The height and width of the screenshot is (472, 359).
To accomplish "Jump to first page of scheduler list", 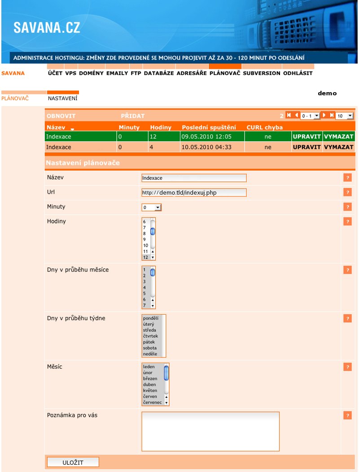I will click(x=289, y=115).
